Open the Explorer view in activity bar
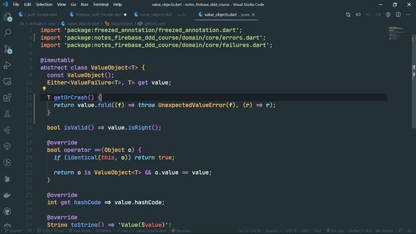Screen dimensions: 416x234 tap(7, 17)
